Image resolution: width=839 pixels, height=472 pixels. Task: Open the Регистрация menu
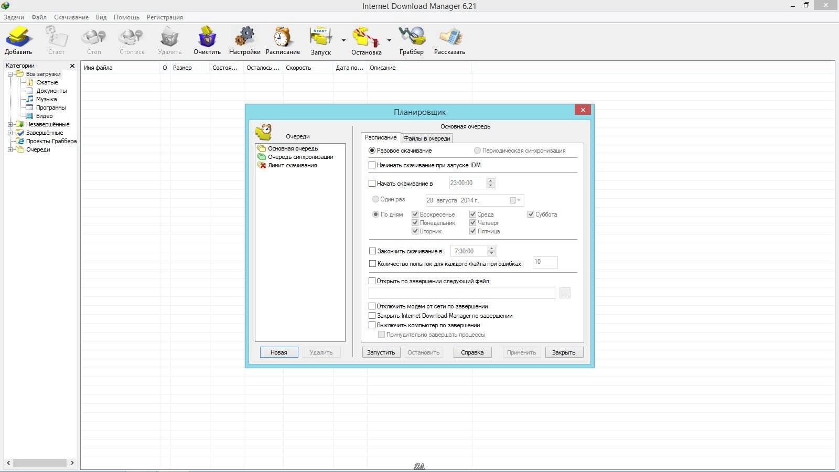165,17
